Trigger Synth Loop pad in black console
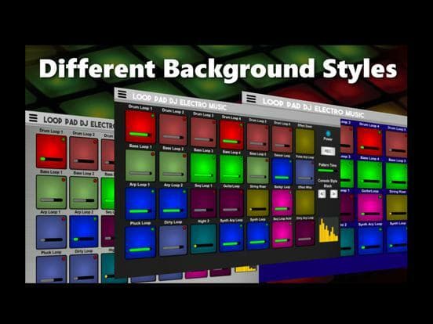Screen dimensions: 433x324 click(x=257, y=236)
